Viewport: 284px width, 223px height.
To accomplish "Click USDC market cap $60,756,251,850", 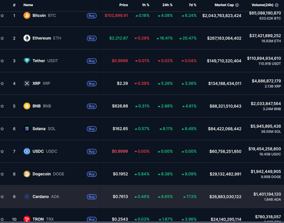I will pyautogui.click(x=225, y=152).
